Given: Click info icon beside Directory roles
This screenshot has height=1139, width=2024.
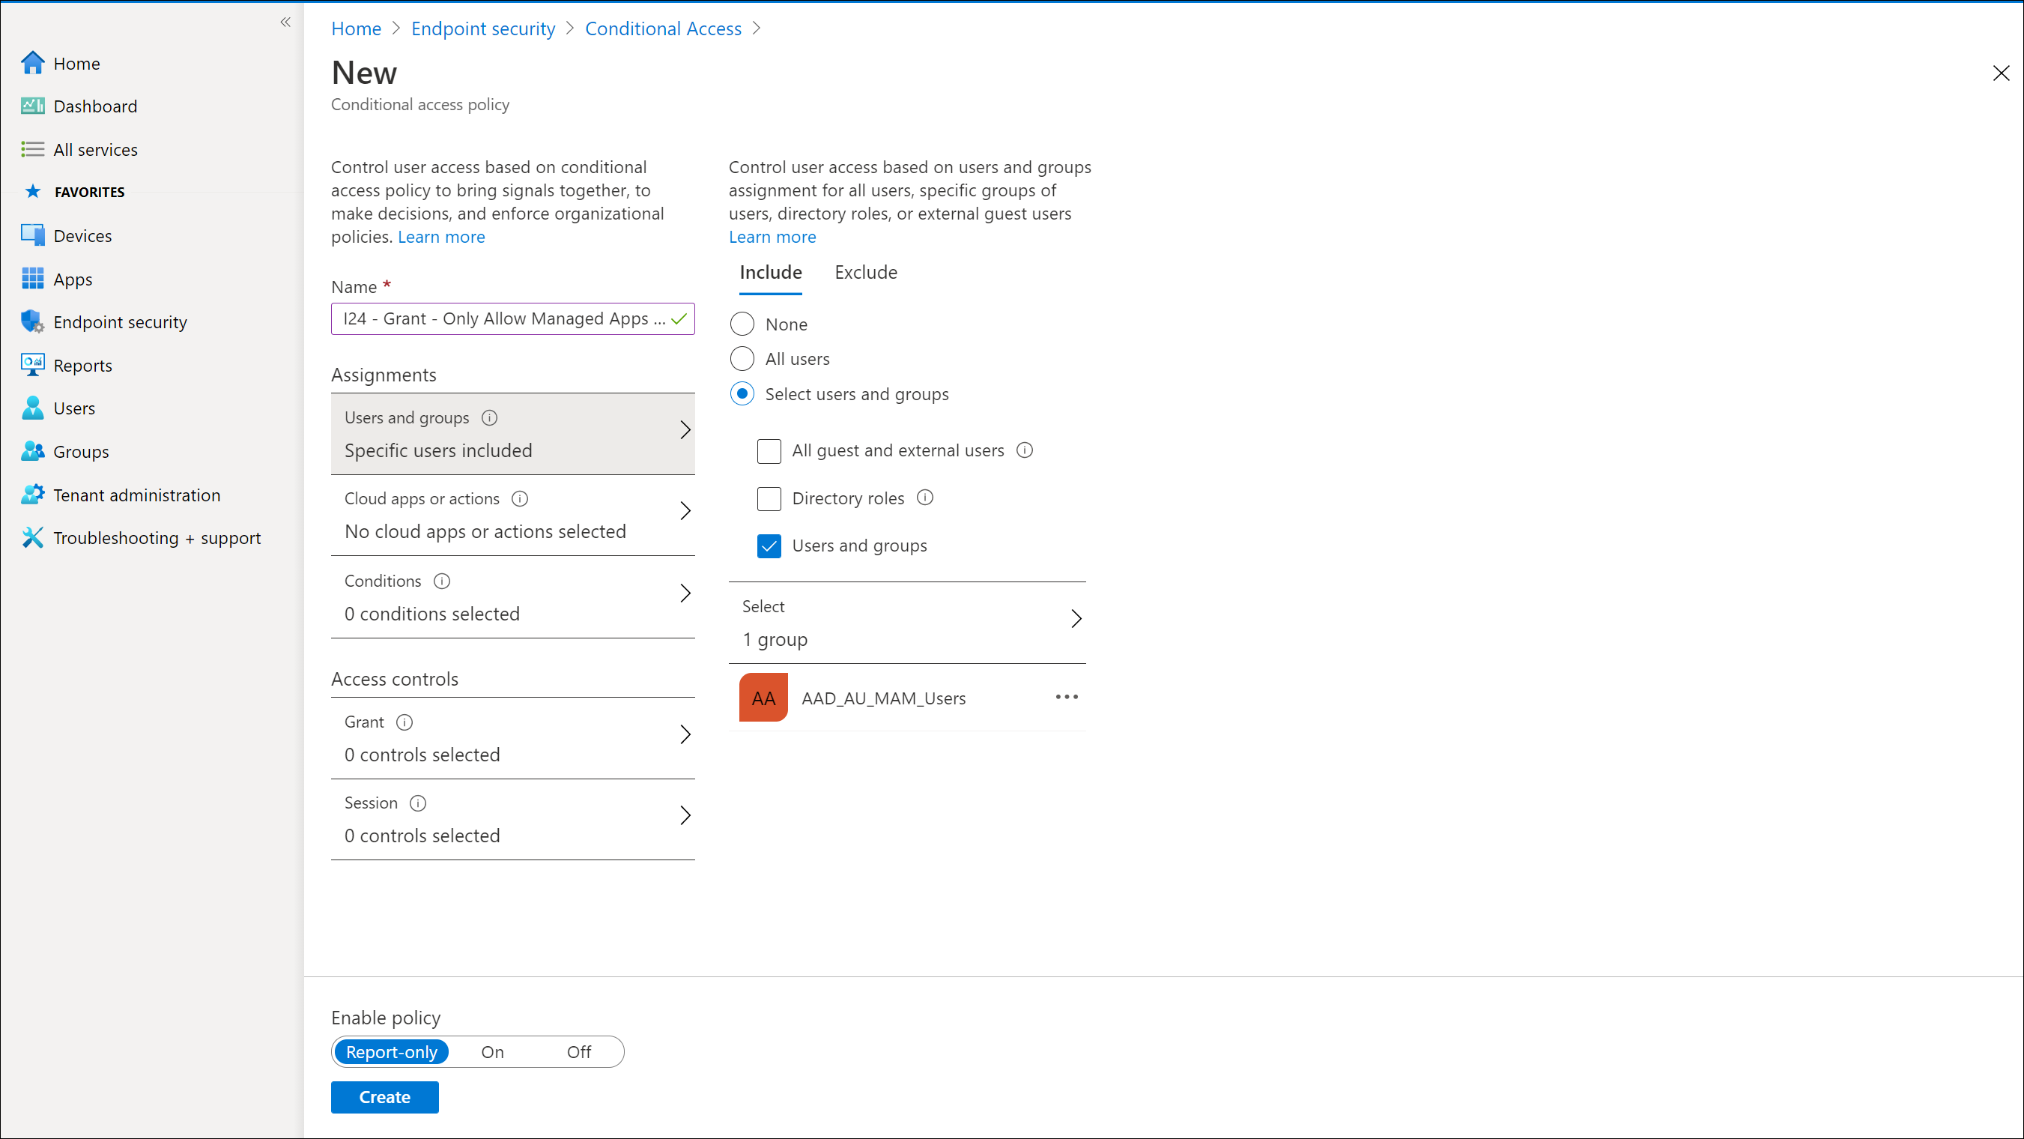Looking at the screenshot, I should 925,497.
